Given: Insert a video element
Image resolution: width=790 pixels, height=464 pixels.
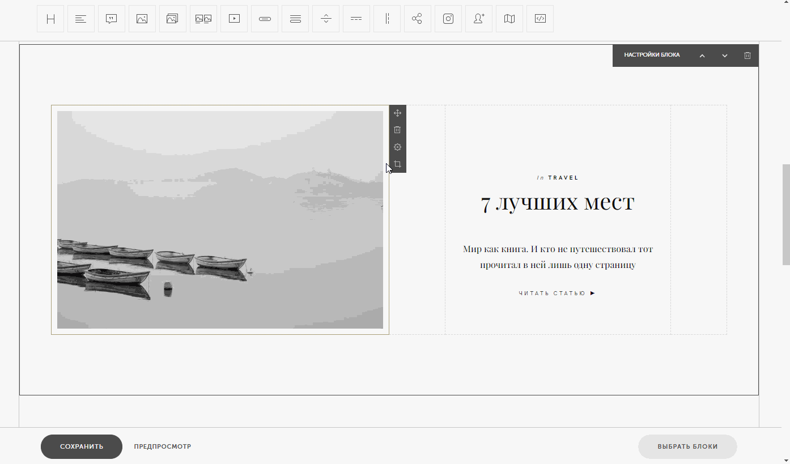Looking at the screenshot, I should [234, 19].
